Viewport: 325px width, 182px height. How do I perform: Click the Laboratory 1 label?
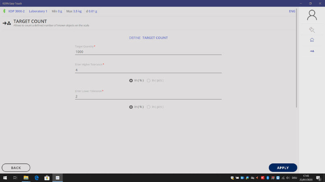[38, 11]
